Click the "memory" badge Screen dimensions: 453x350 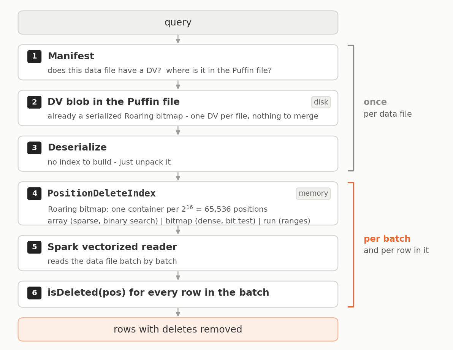click(313, 193)
